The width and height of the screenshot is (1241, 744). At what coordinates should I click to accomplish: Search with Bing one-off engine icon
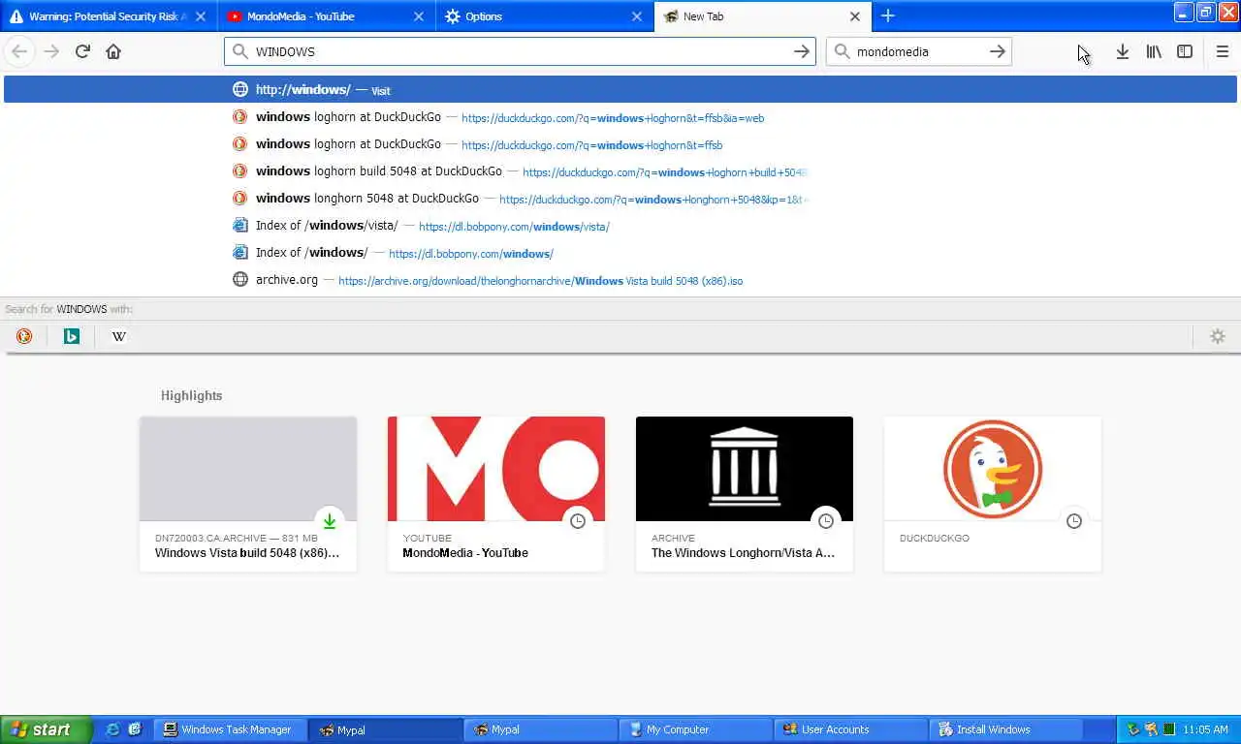71,336
